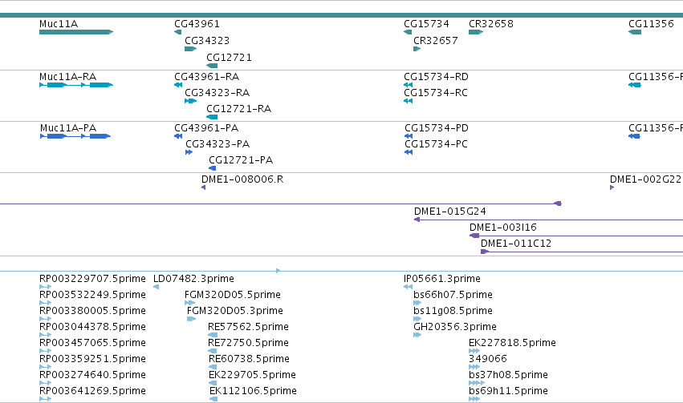The height and width of the screenshot is (403, 683).
Task: Click the CG11356 gene arrow
Action: (635, 32)
